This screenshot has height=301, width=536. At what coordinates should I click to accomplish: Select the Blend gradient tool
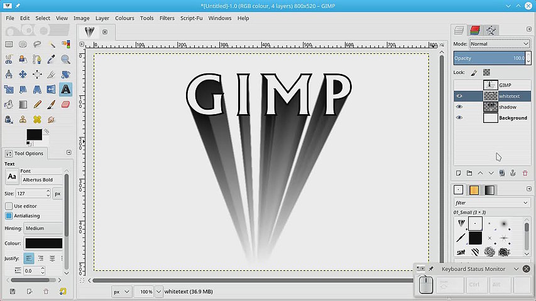[23, 105]
